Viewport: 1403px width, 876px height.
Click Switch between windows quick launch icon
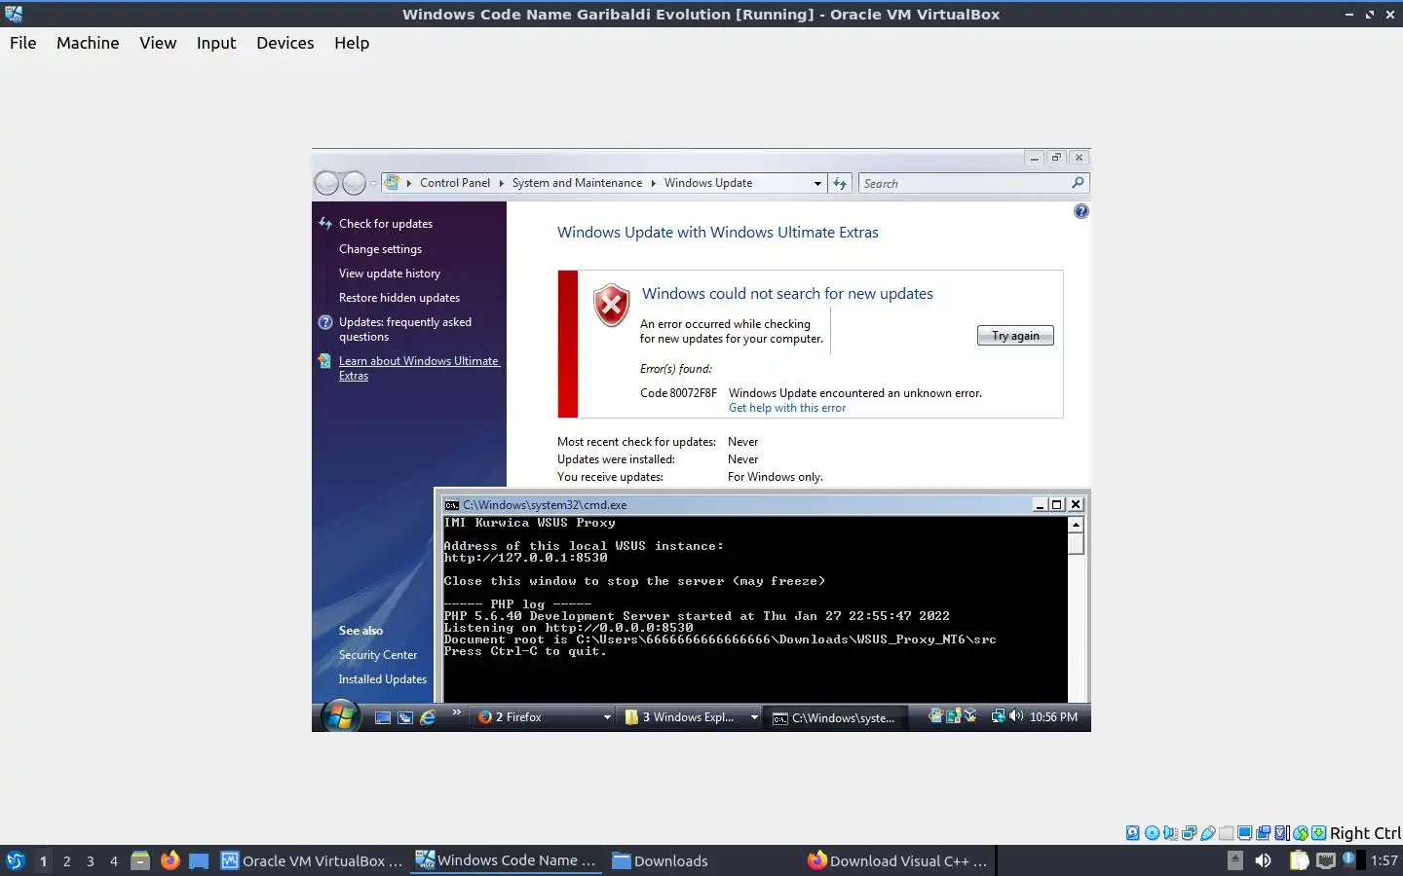point(405,717)
